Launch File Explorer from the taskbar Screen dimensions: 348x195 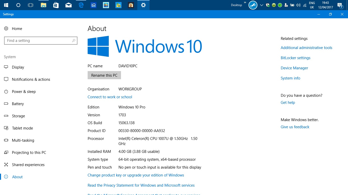click(44, 5)
